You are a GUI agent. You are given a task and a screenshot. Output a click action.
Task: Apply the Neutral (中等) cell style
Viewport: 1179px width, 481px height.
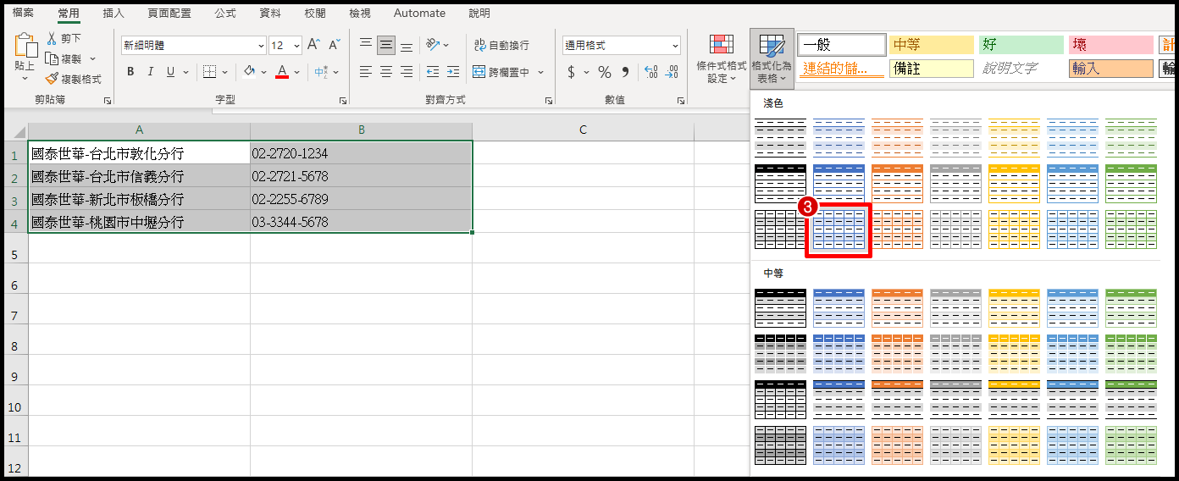932,45
